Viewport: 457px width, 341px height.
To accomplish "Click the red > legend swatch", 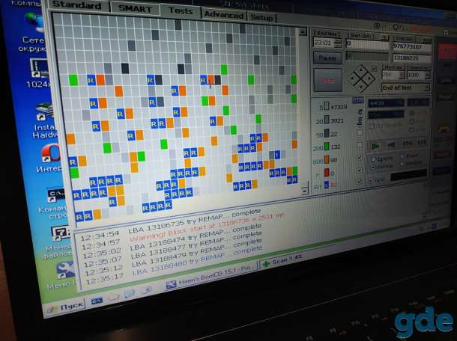I will [327, 172].
